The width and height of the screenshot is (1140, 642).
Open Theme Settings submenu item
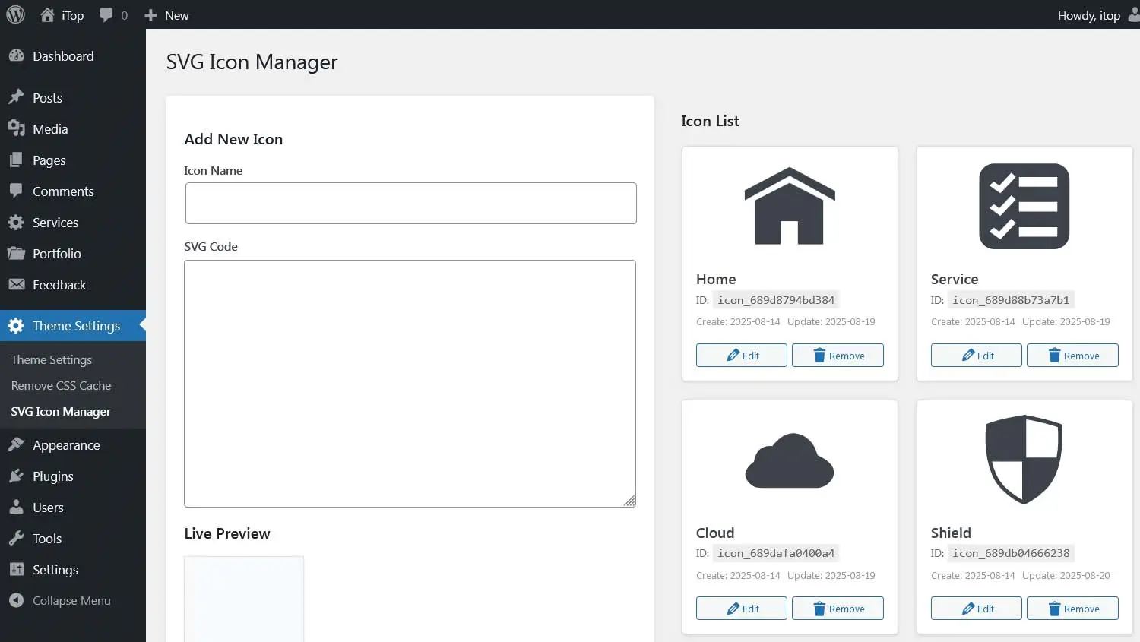pyautogui.click(x=51, y=359)
